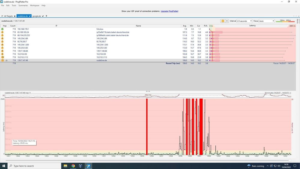Open the File menu

coord(2,5)
